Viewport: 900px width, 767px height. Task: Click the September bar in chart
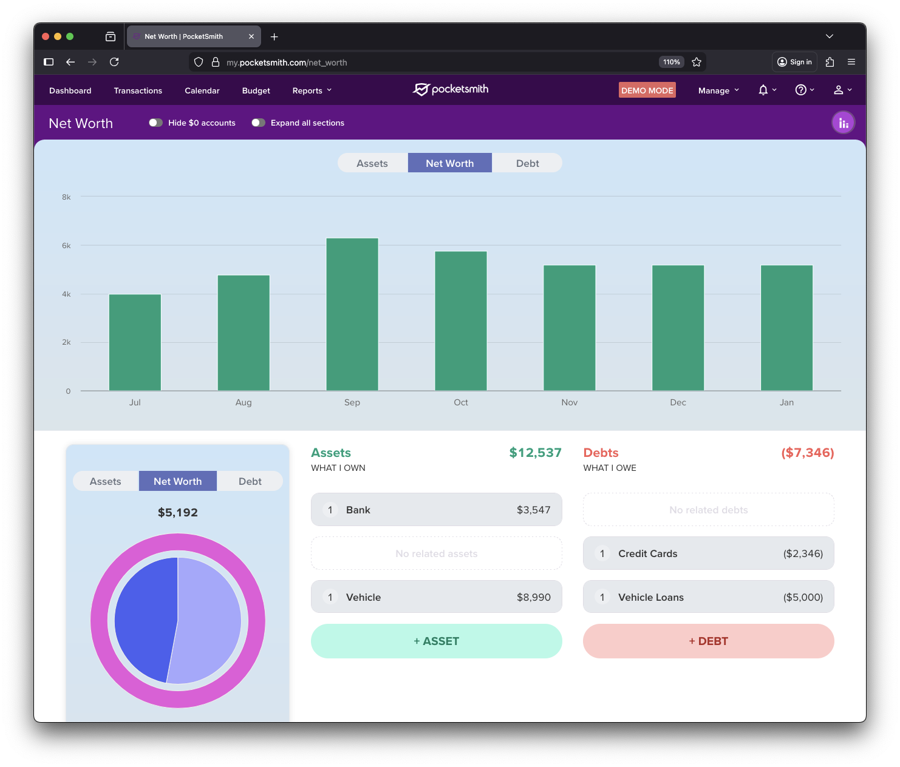point(352,314)
